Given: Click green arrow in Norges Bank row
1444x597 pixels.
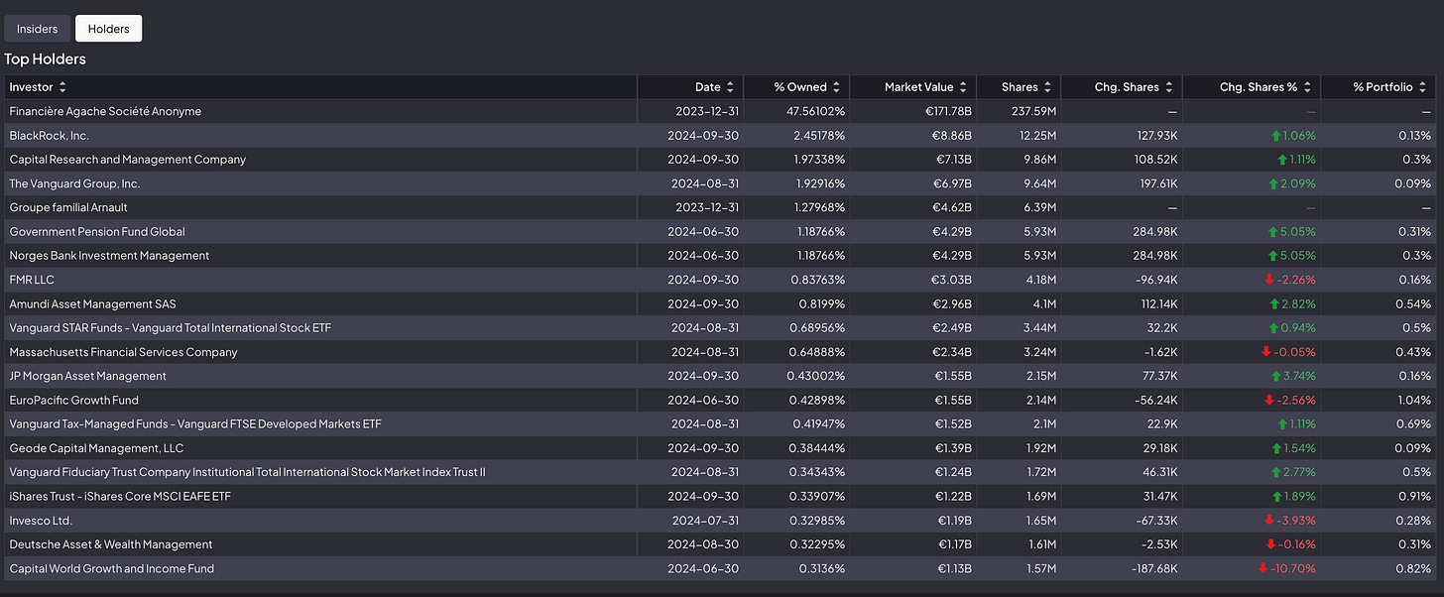Looking at the screenshot, I should pyautogui.click(x=1272, y=256).
